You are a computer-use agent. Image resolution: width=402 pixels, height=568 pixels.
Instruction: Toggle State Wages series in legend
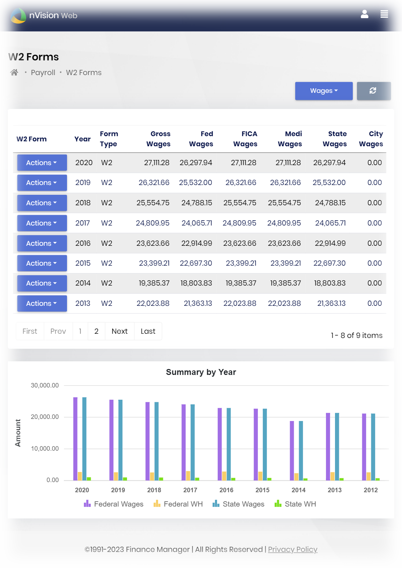238,504
